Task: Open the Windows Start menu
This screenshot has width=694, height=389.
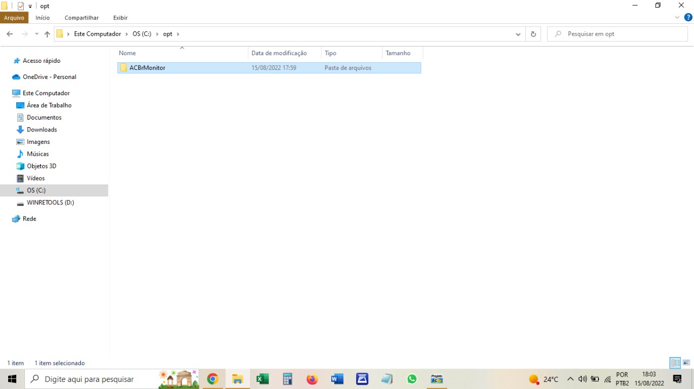Action: pos(12,379)
